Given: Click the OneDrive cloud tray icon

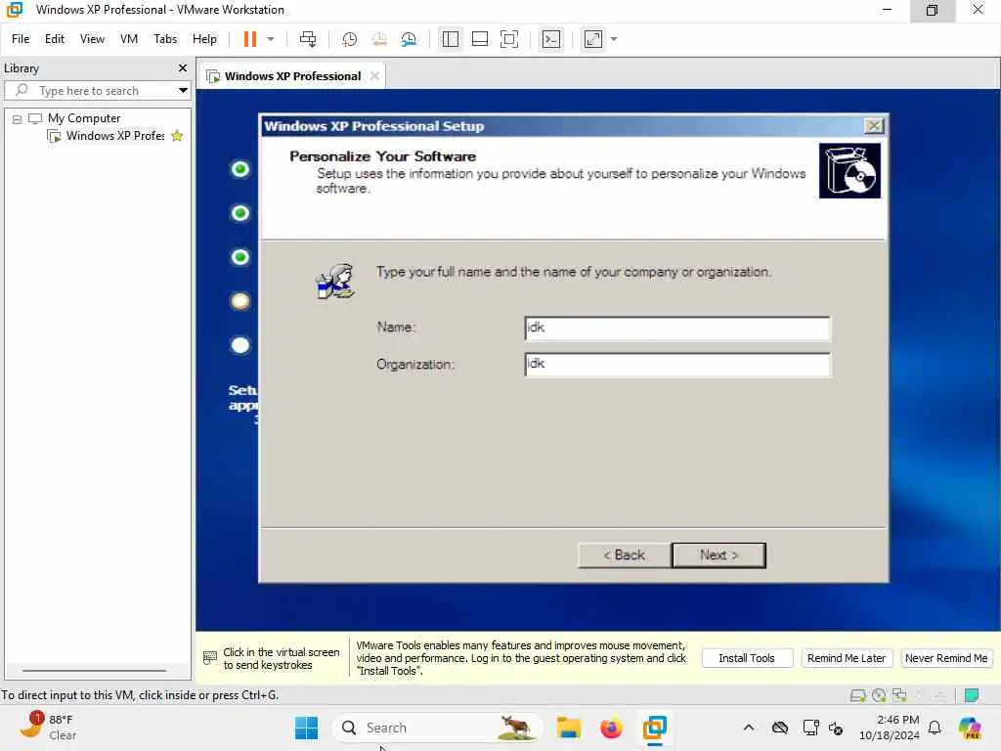Looking at the screenshot, I should 779,728.
